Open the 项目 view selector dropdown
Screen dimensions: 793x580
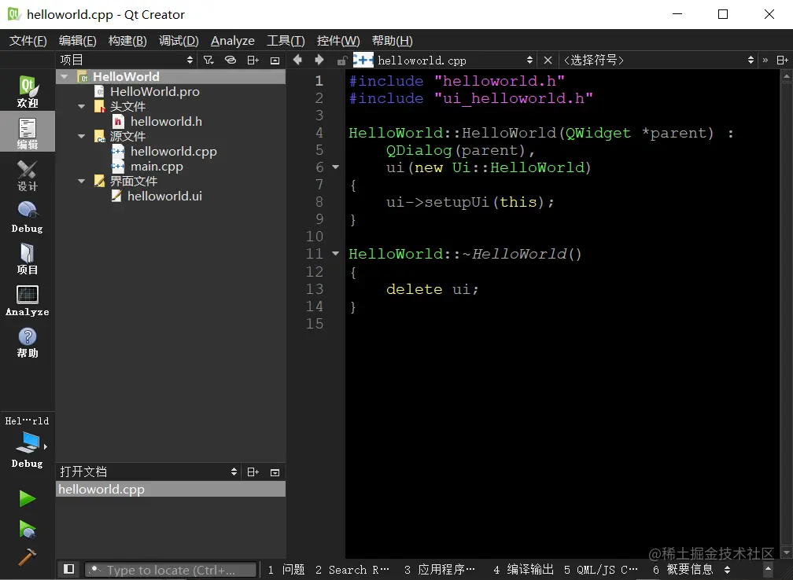(127, 60)
